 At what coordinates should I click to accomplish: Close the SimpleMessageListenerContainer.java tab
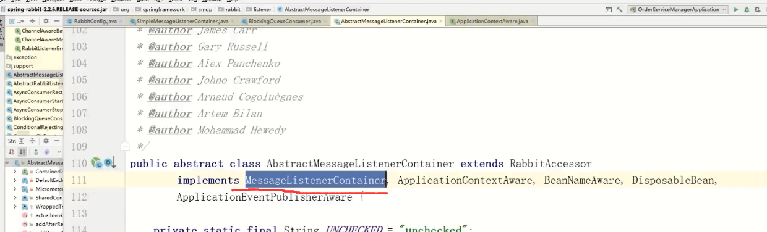tap(233, 21)
